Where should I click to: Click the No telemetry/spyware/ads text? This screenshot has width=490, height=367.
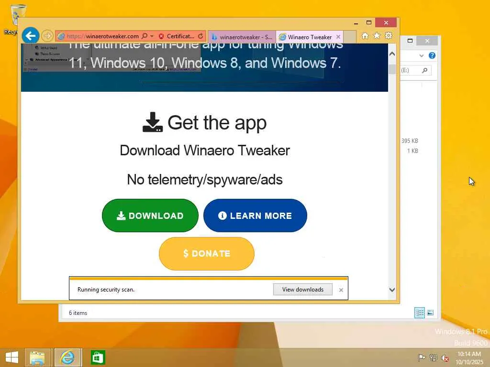tap(205, 180)
